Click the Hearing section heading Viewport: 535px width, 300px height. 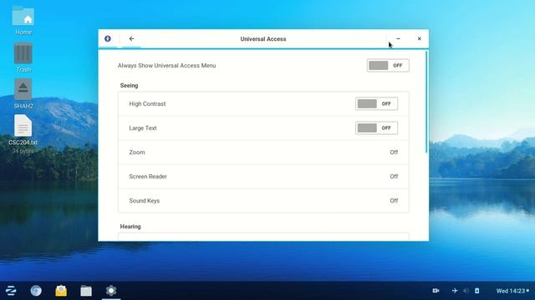pos(130,227)
